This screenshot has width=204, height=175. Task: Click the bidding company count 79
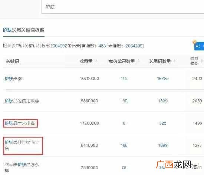tap(124, 168)
